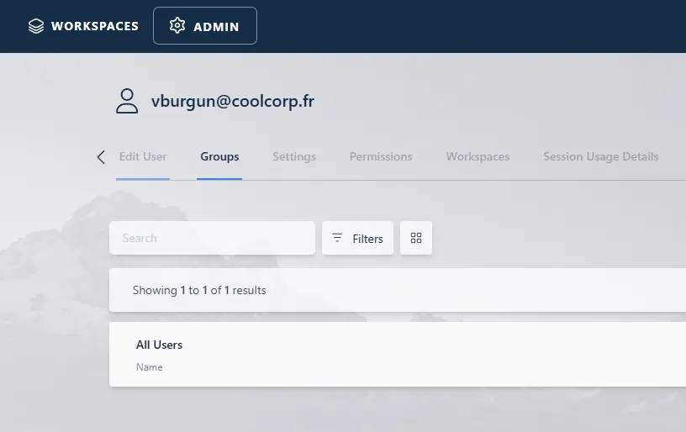Open the All Users group row

[x=160, y=345]
